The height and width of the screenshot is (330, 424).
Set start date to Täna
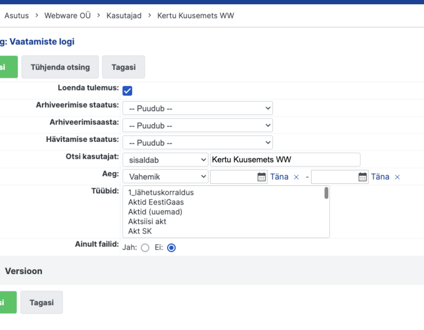coord(279,177)
